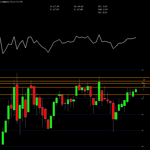Click the level label 7 at right edge
Image resolution: width=150 pixels, height=150 pixels.
click(x=143, y=90)
